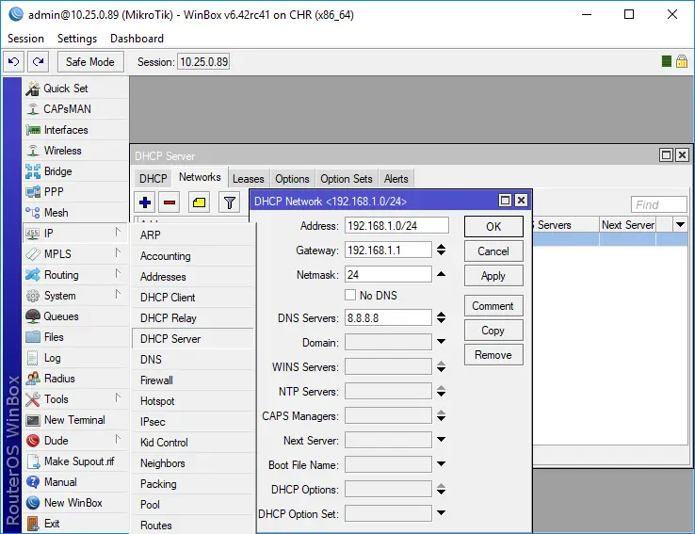Viewport: 695px width, 534px height.
Task: Open the Session menu
Action: tap(25, 39)
